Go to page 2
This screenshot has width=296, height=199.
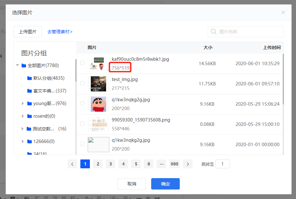pos(98,164)
